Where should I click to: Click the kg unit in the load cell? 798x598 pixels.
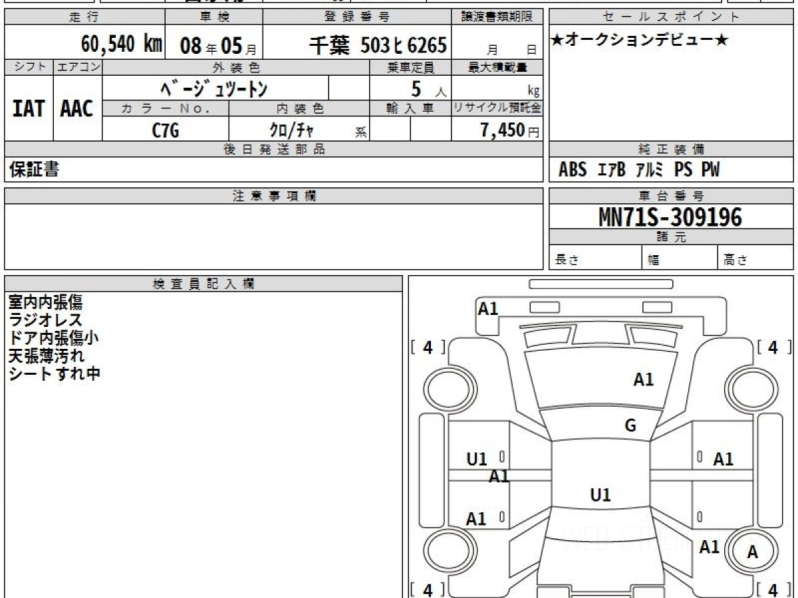coord(533,92)
